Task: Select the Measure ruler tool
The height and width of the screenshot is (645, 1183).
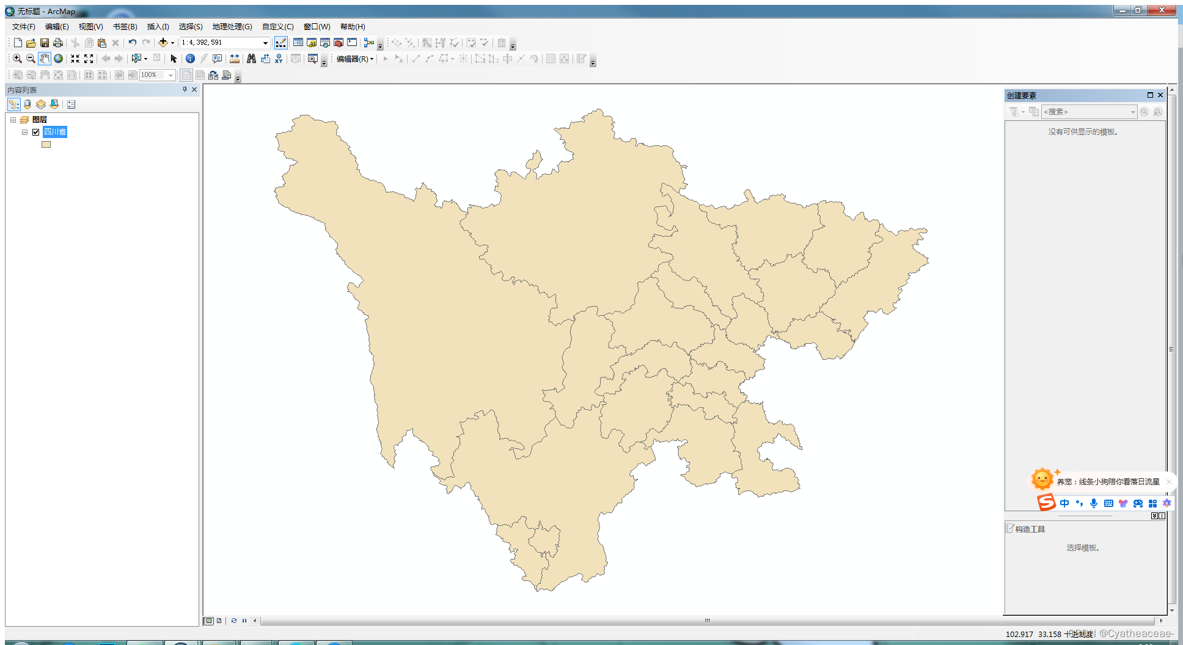Action: (235, 59)
